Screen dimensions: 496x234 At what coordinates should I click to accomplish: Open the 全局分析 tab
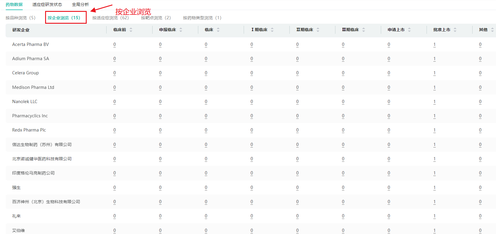[80, 4]
